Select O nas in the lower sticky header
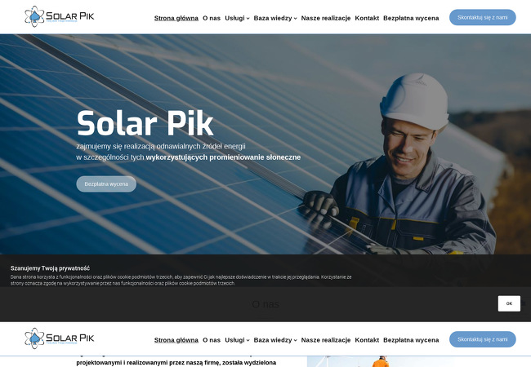 point(212,340)
